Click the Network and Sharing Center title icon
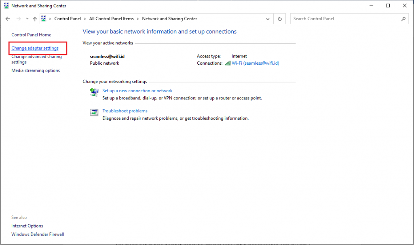The width and height of the screenshot is (414, 245). click(x=6, y=6)
